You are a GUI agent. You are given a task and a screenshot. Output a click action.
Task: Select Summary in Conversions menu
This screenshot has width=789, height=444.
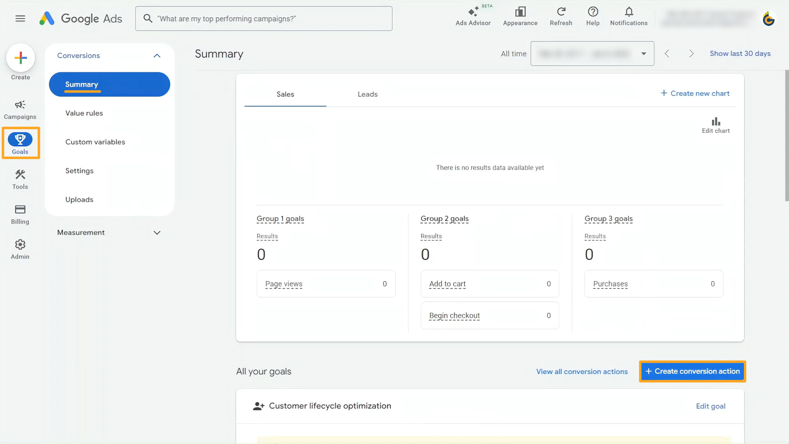tap(109, 84)
